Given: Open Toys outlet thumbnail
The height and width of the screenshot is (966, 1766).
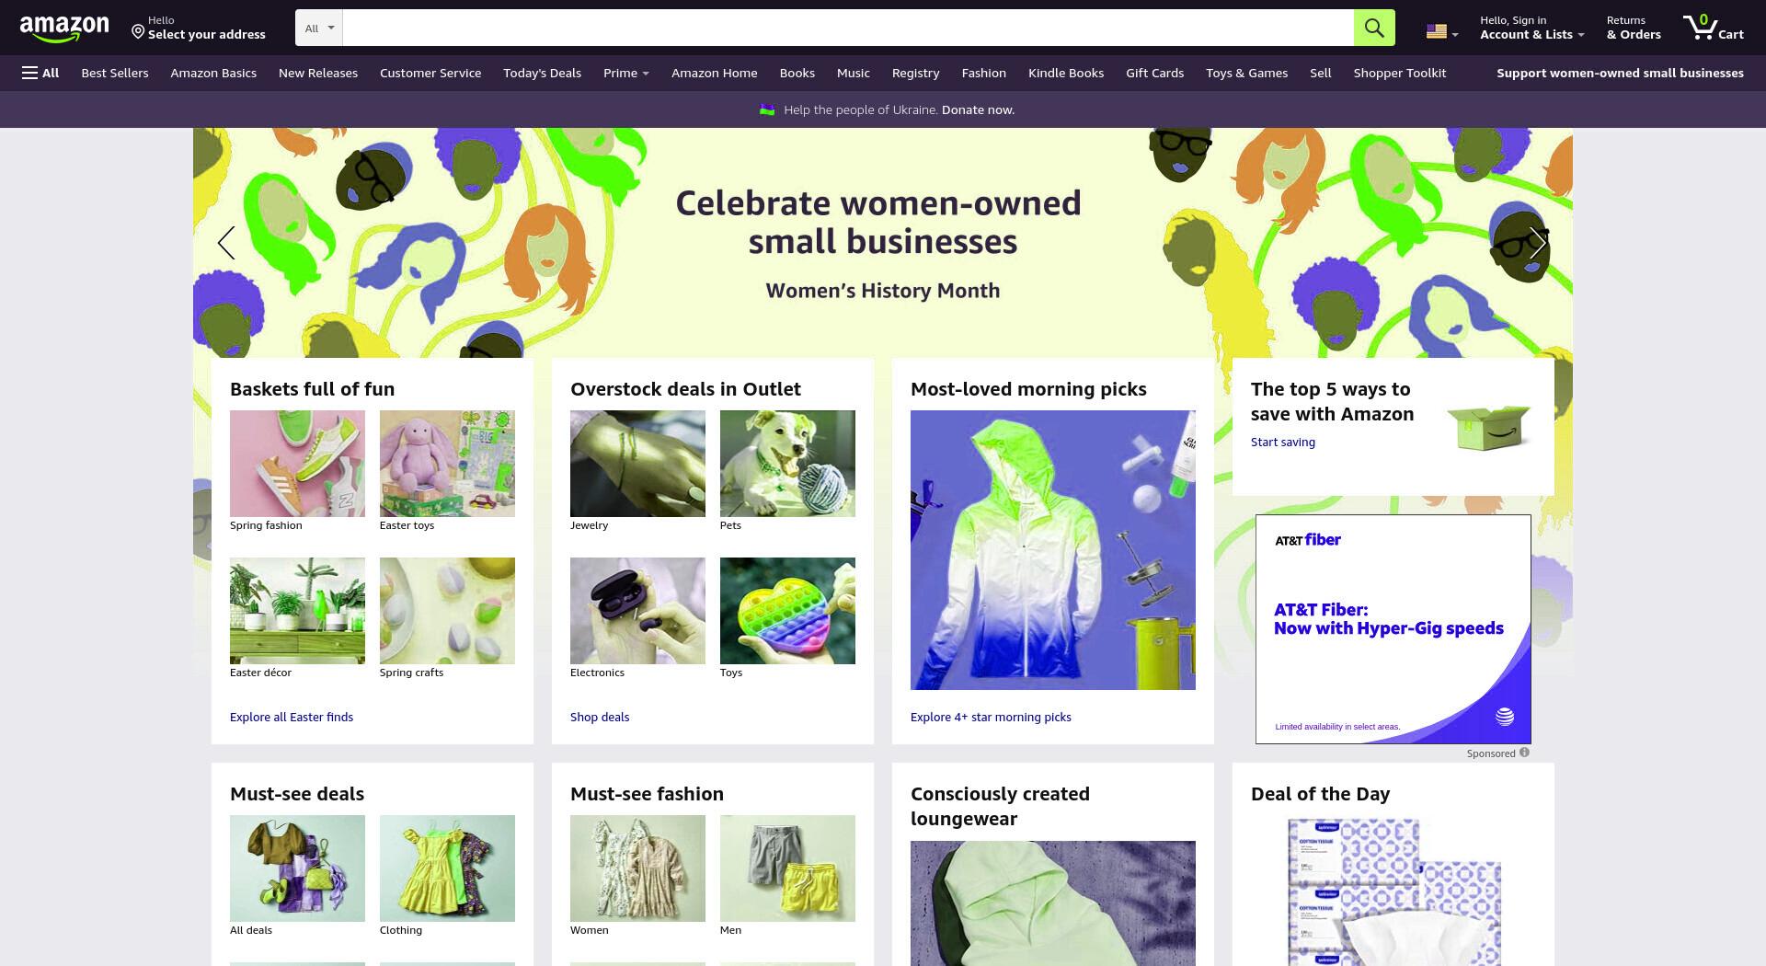Looking at the screenshot, I should click(x=787, y=611).
